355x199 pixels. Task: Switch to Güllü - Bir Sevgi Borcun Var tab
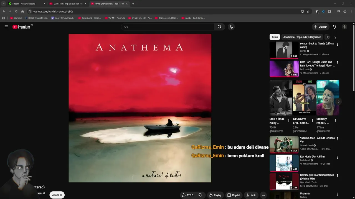(68, 4)
